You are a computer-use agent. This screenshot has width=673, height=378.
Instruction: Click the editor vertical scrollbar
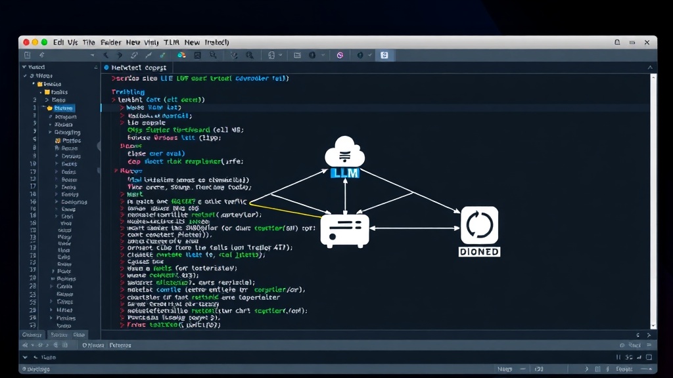(653, 201)
